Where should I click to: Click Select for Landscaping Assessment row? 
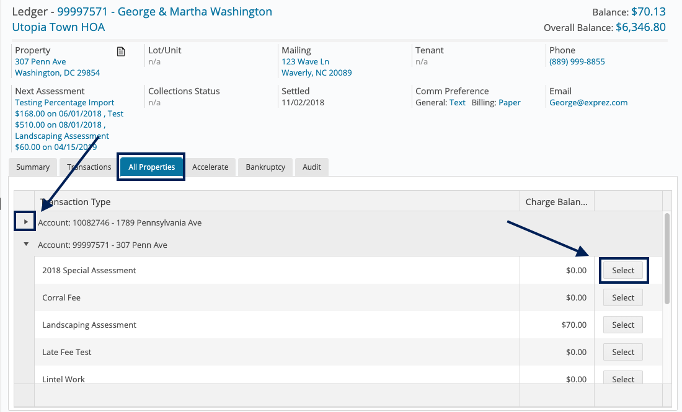point(623,325)
